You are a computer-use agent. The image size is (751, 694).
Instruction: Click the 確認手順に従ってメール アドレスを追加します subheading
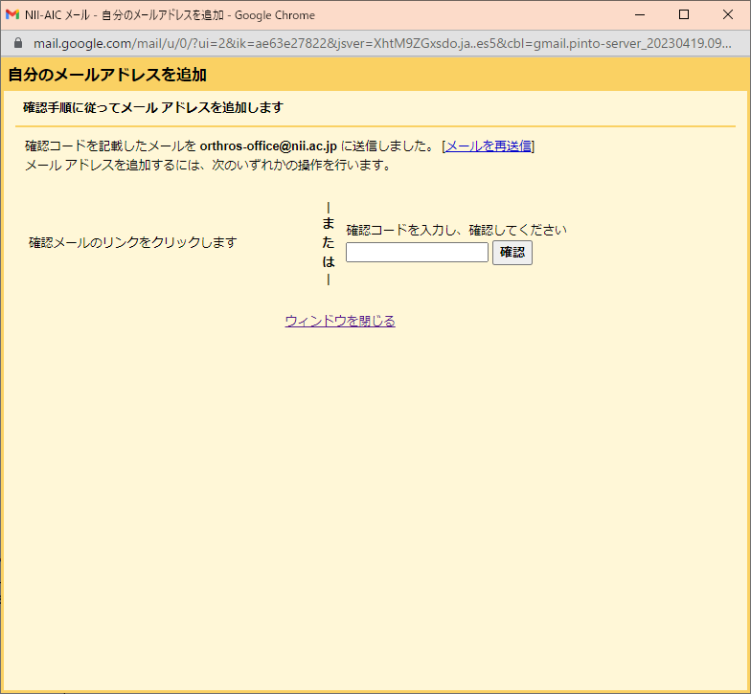(153, 107)
